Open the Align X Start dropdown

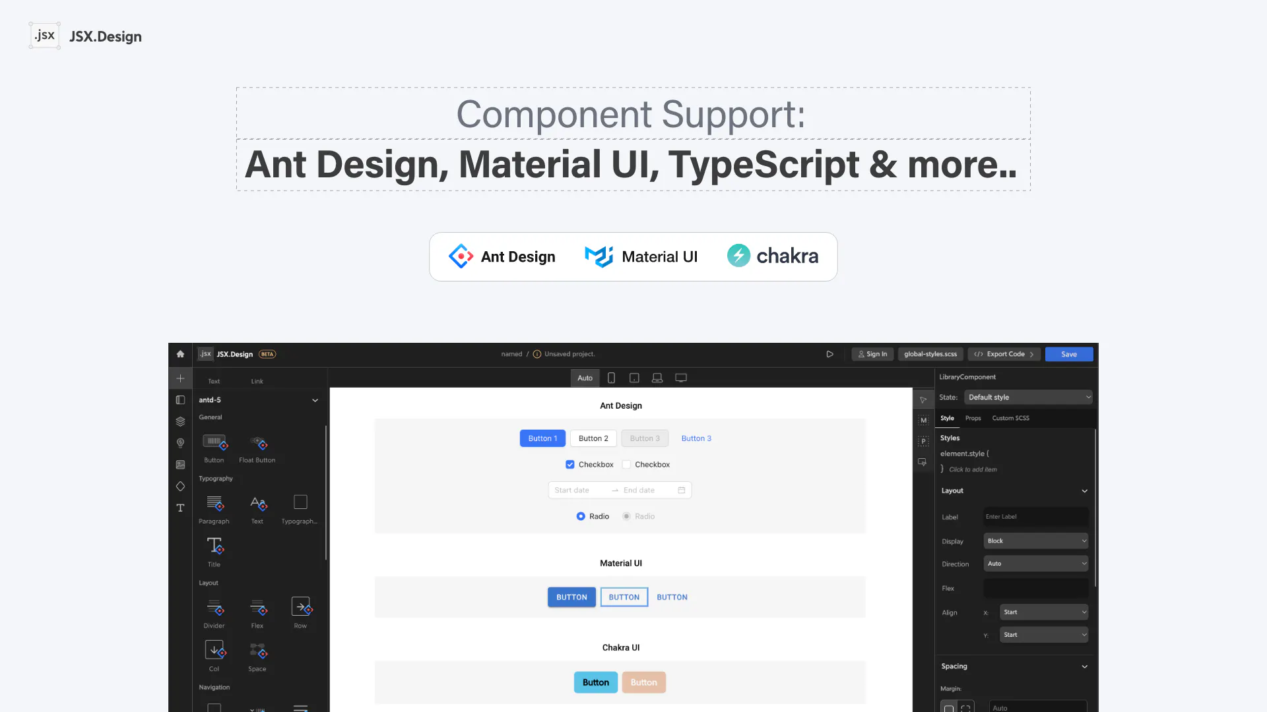[x=1043, y=612]
